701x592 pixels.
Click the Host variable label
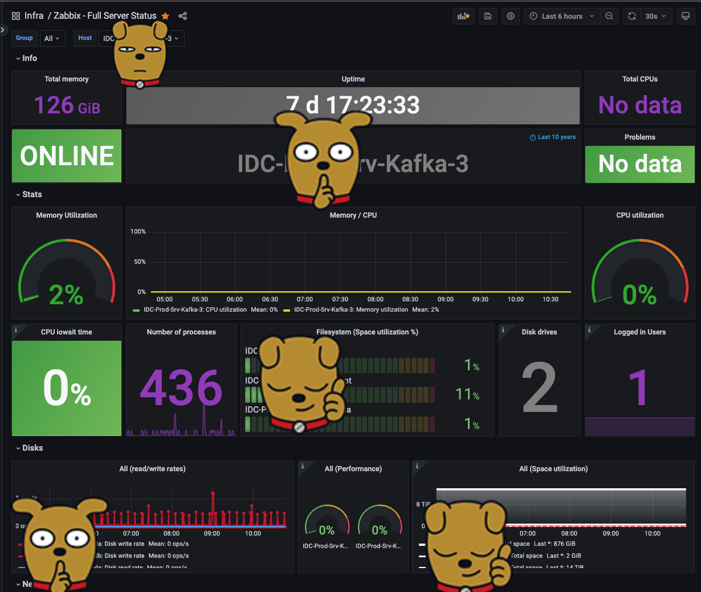(x=85, y=38)
